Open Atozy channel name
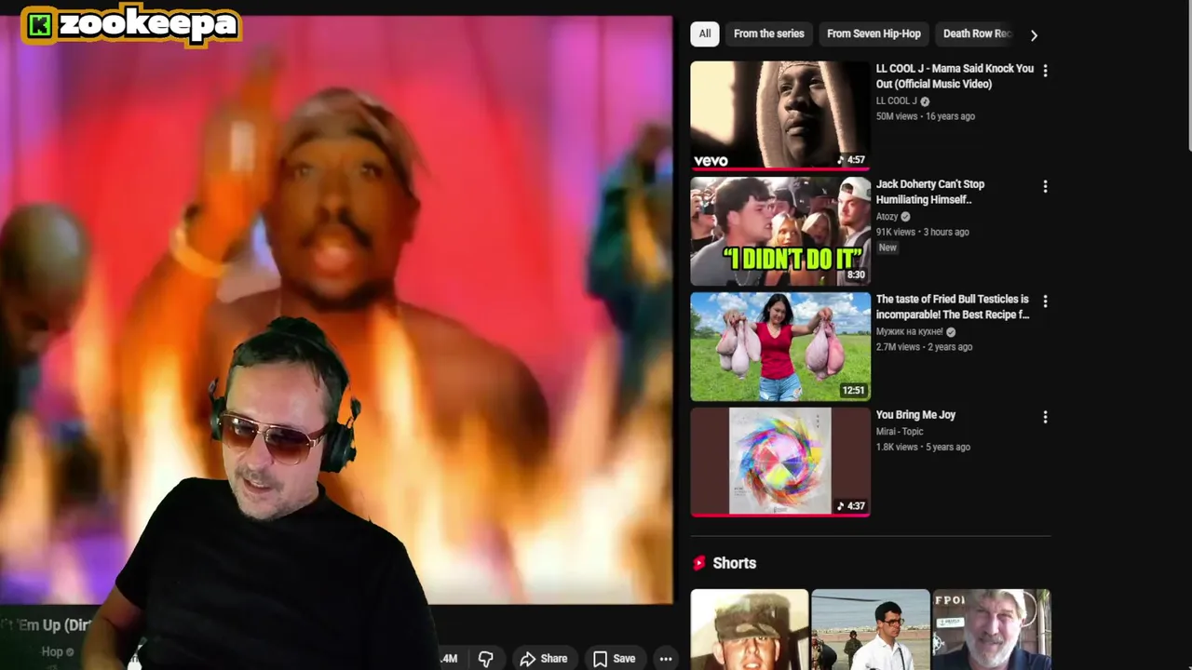 pos(887,217)
